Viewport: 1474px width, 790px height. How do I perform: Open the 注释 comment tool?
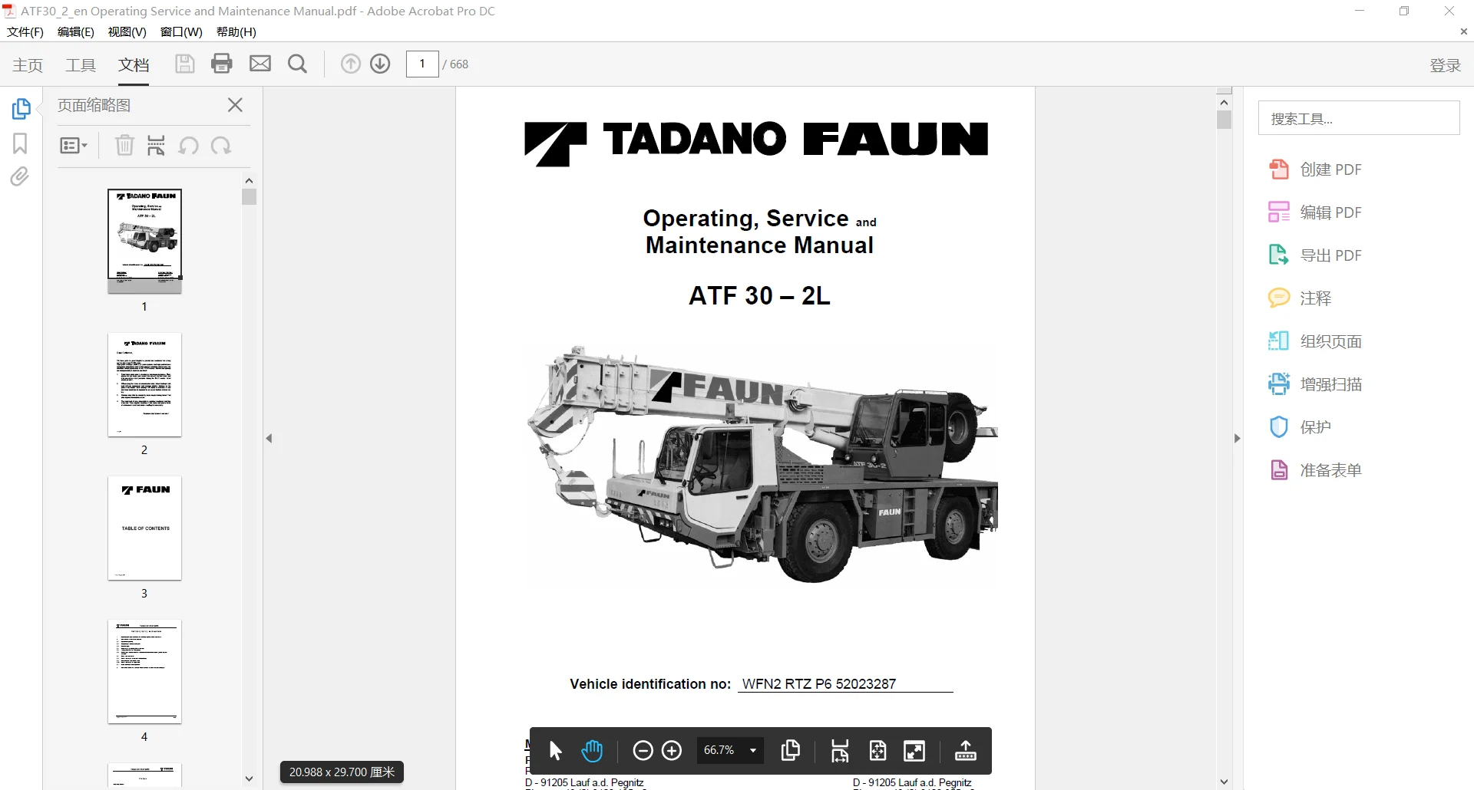click(1300, 298)
